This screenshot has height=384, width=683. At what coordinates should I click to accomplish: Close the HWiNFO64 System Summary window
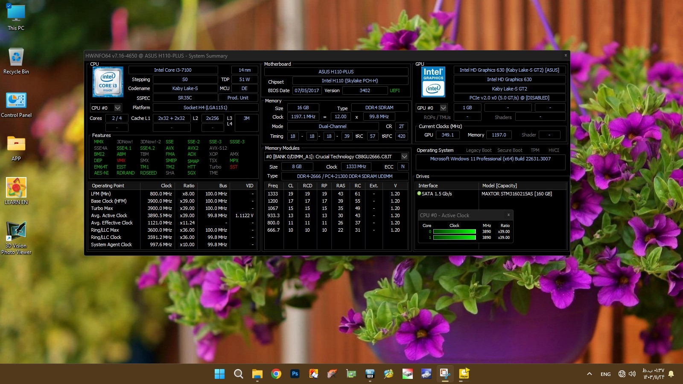click(566, 55)
